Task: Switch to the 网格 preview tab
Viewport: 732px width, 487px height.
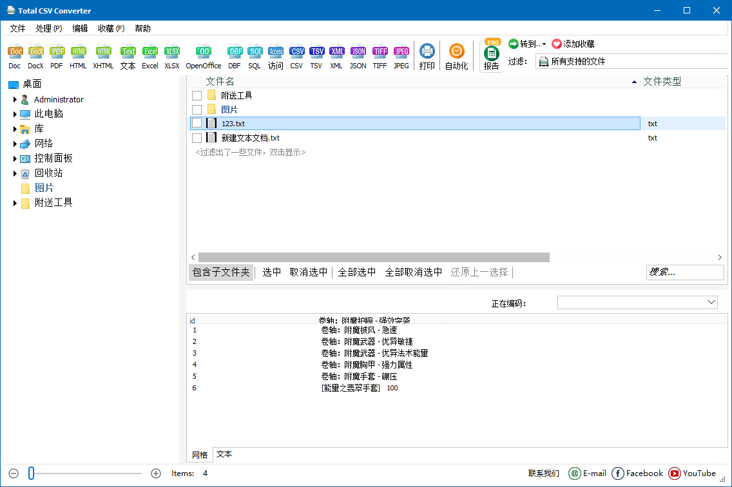Action: click(200, 455)
